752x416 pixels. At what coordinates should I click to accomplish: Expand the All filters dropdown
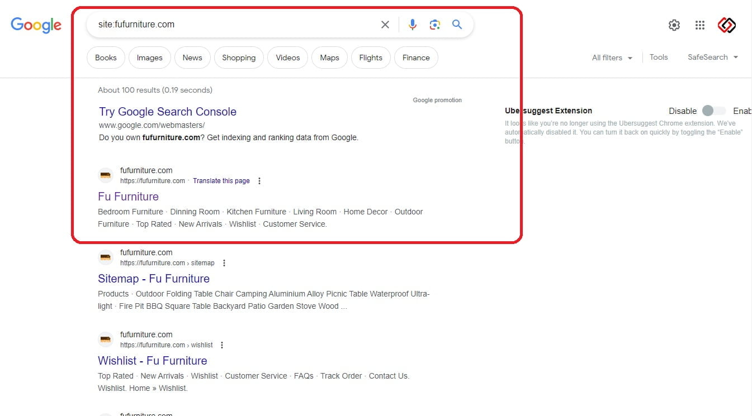pos(612,58)
